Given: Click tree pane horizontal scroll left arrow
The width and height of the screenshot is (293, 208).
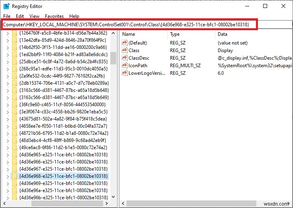Looking at the screenshot, I should click(4, 204).
